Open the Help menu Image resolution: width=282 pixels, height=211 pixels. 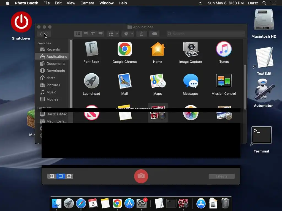point(123,3)
